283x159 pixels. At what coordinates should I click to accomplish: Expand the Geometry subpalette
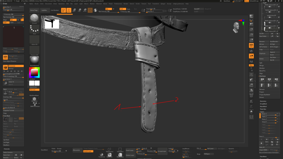pos(263,101)
